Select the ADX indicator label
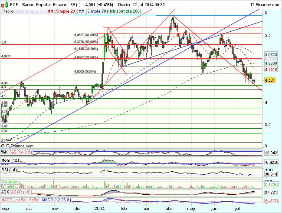The height and width of the screenshot is (213, 282). coord(5,191)
